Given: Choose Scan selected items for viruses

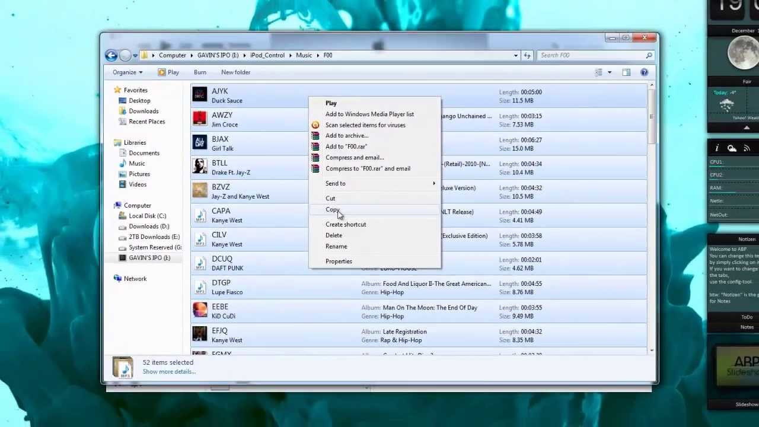Looking at the screenshot, I should [x=375, y=125].
